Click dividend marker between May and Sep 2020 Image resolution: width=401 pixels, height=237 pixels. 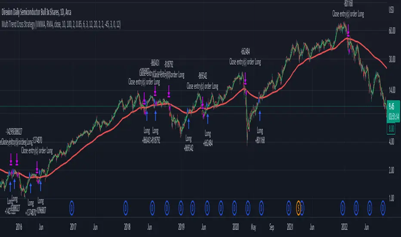click(261, 208)
